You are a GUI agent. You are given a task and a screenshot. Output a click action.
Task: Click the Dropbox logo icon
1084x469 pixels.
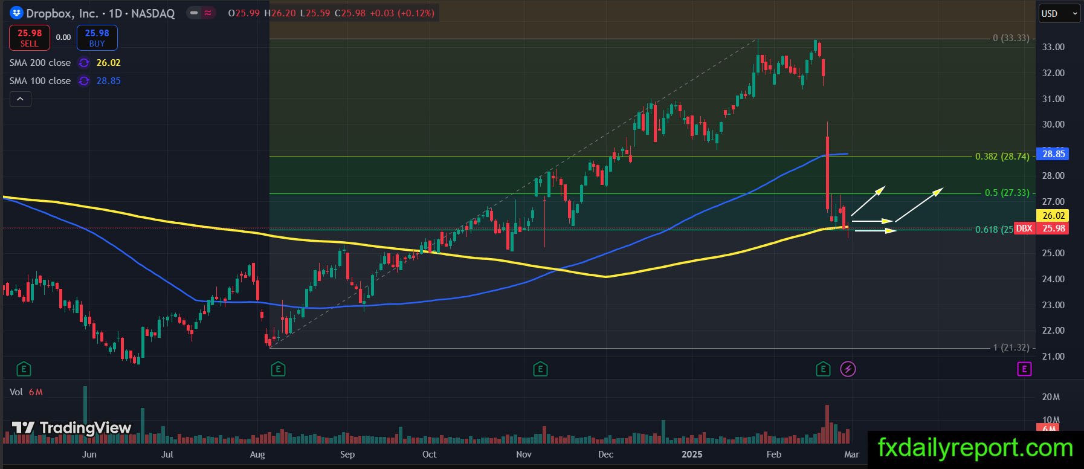[x=16, y=13]
